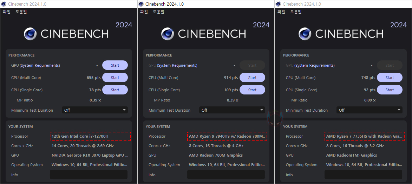412x184 pixels.
Task: Click the Cinebench title bar icon of the Ryzen 9 window
Action: [141, 4]
